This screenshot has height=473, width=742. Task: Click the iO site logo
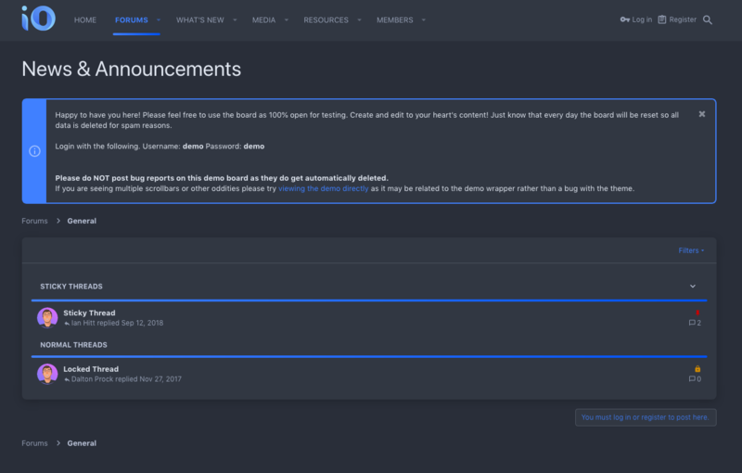pyautogui.click(x=38, y=19)
